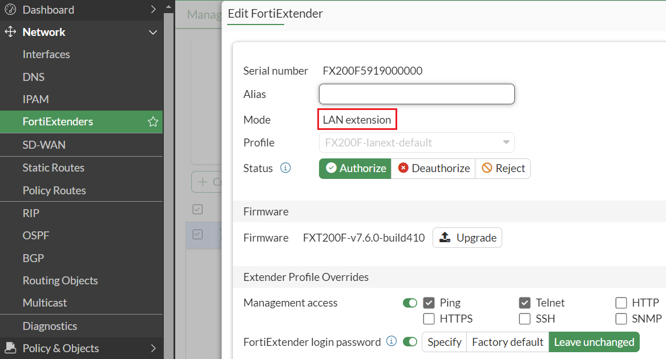Expand the Policy & Objects chevron

coord(153,348)
